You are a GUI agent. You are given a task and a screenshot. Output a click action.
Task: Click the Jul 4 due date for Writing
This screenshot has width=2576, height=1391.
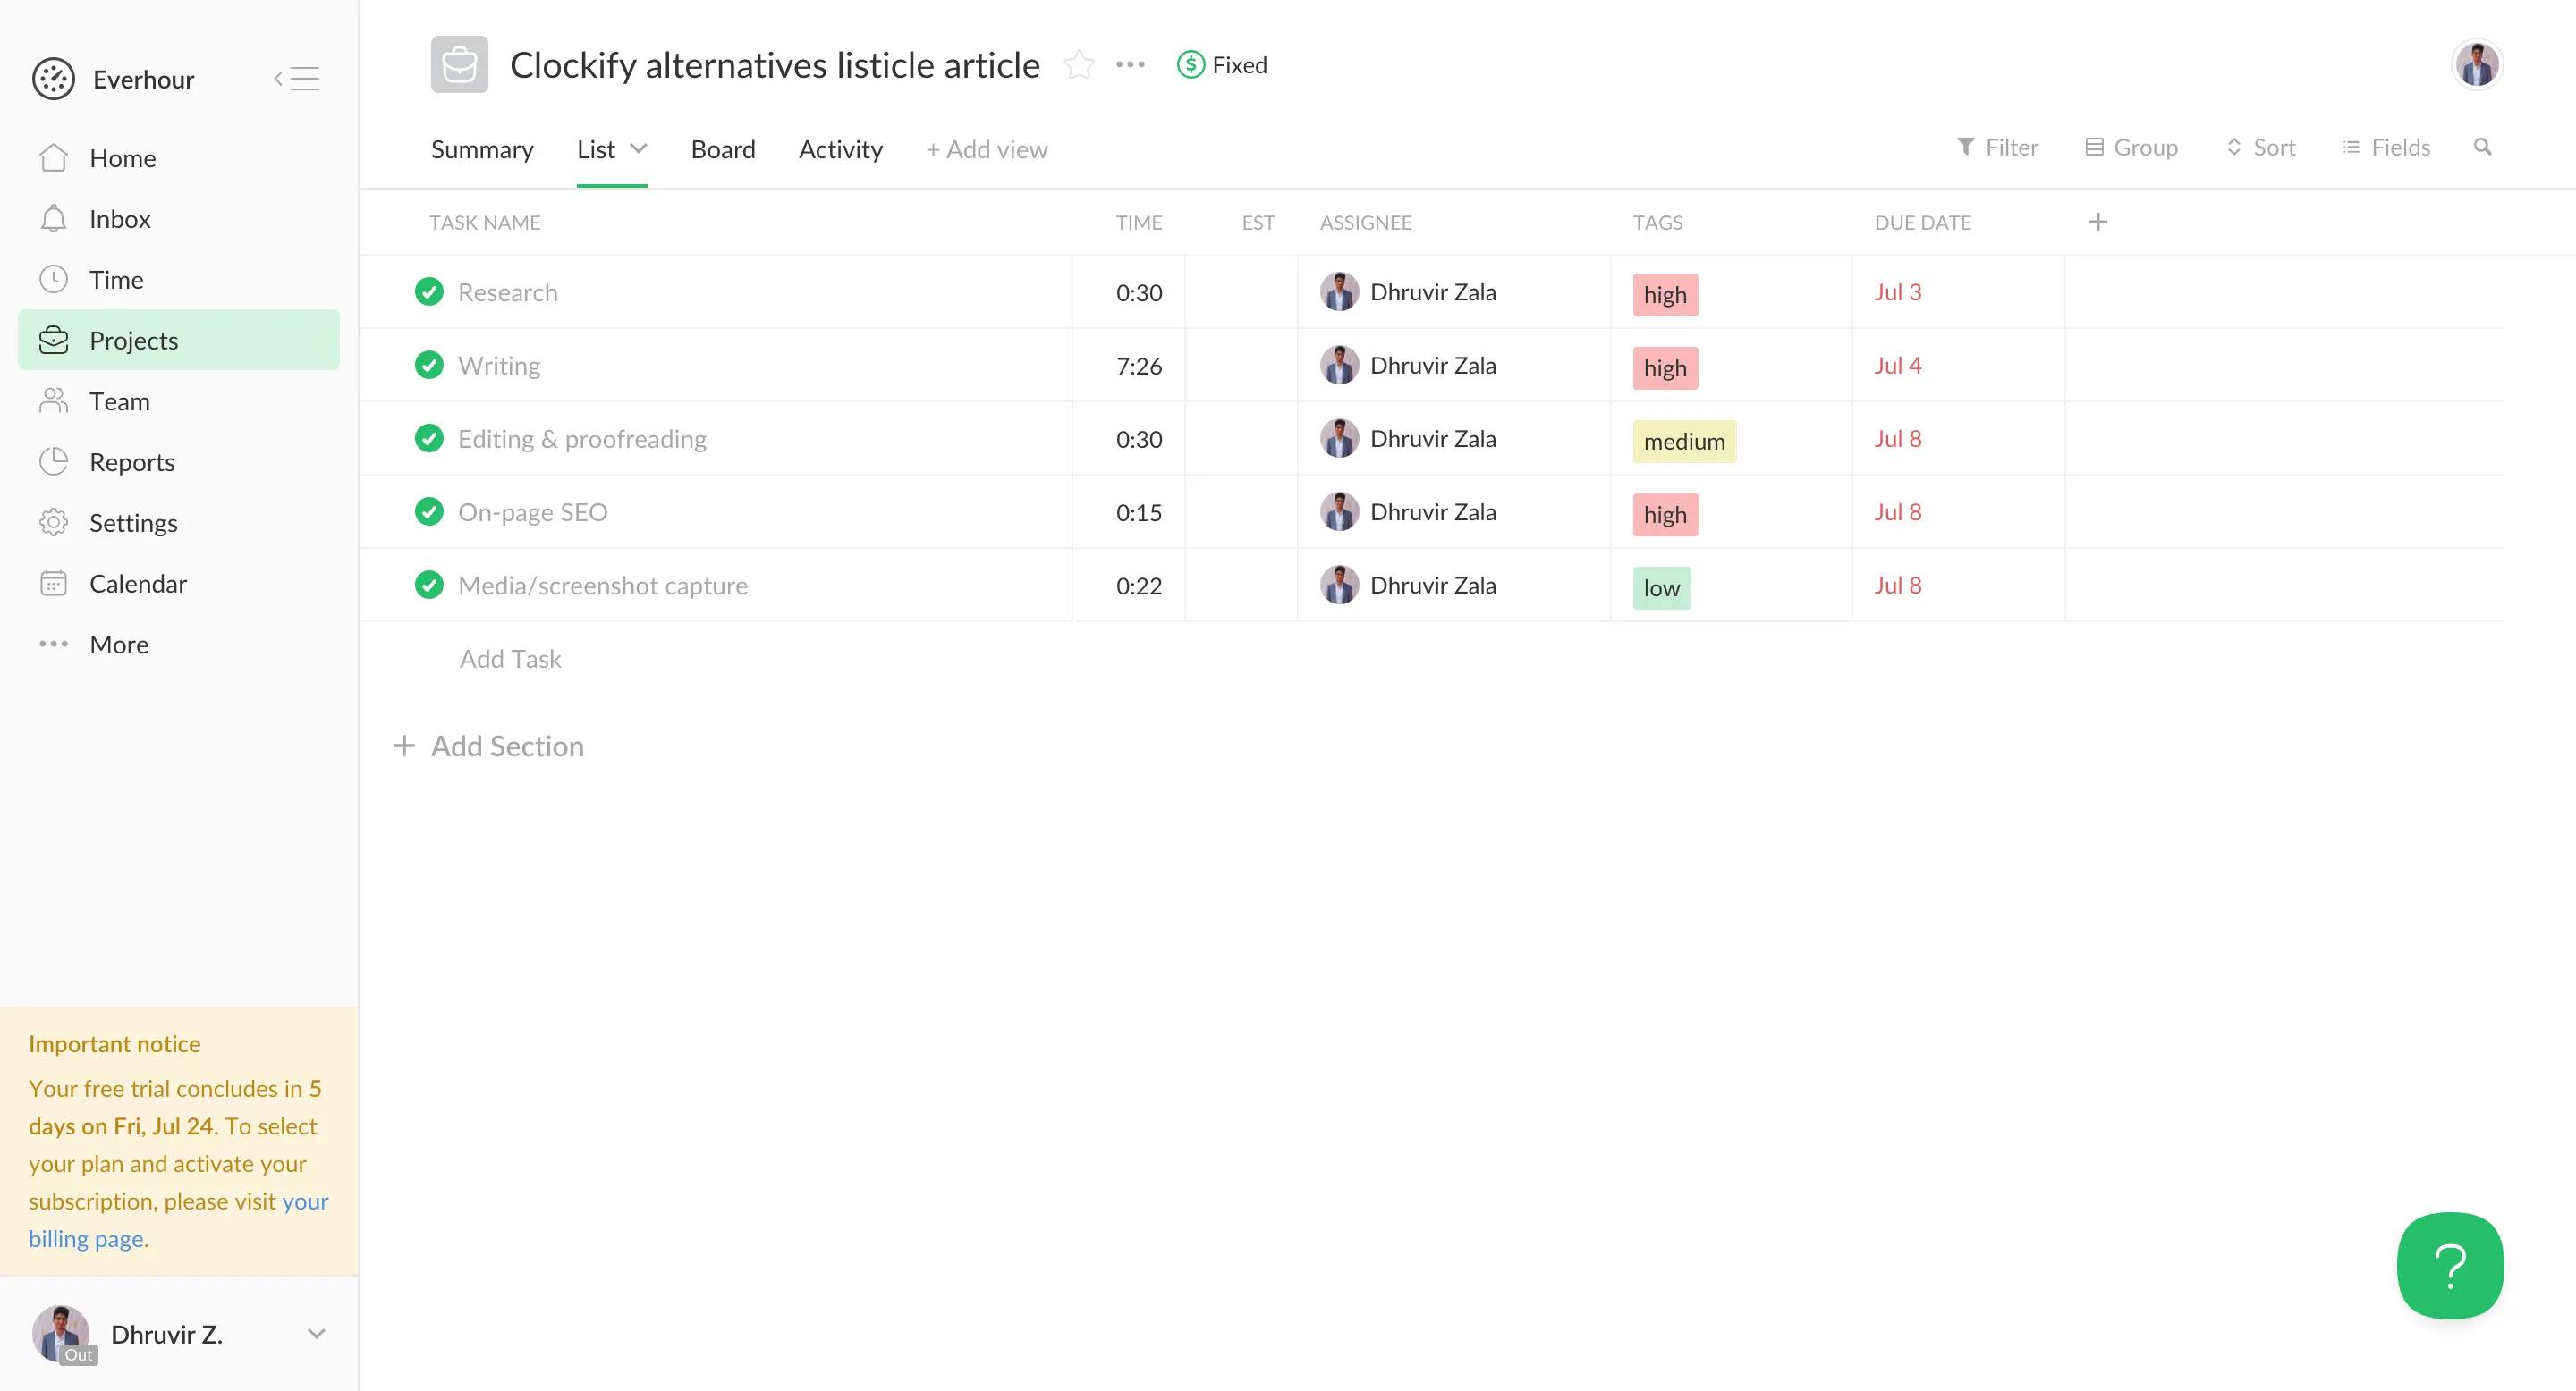coord(1898,366)
